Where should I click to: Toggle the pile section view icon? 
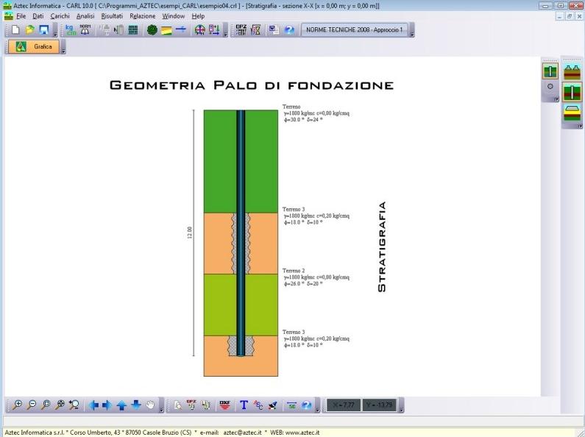550,71
